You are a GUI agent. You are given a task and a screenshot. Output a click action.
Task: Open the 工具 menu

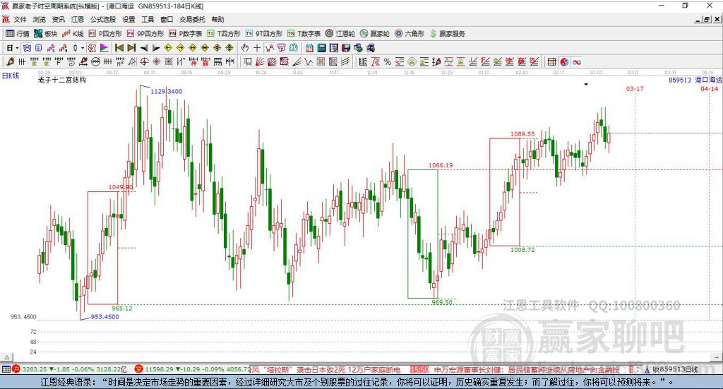tap(148, 19)
